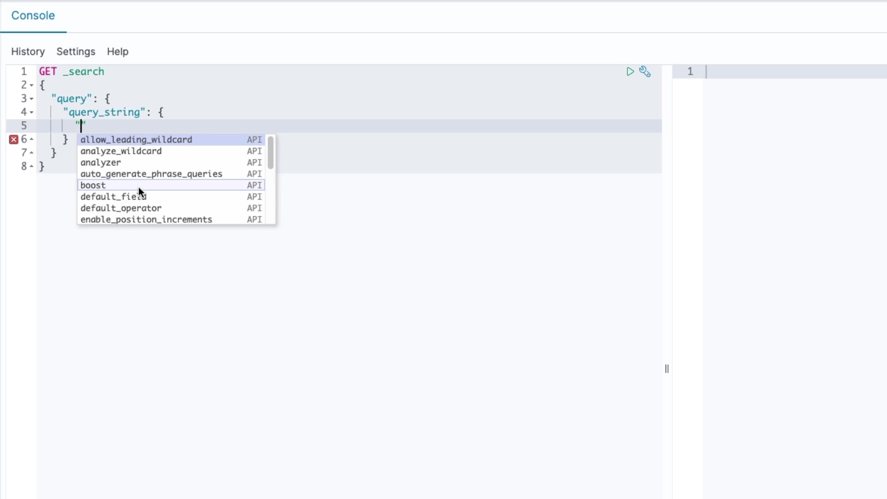Collapse the code block at line 2

pos(31,85)
